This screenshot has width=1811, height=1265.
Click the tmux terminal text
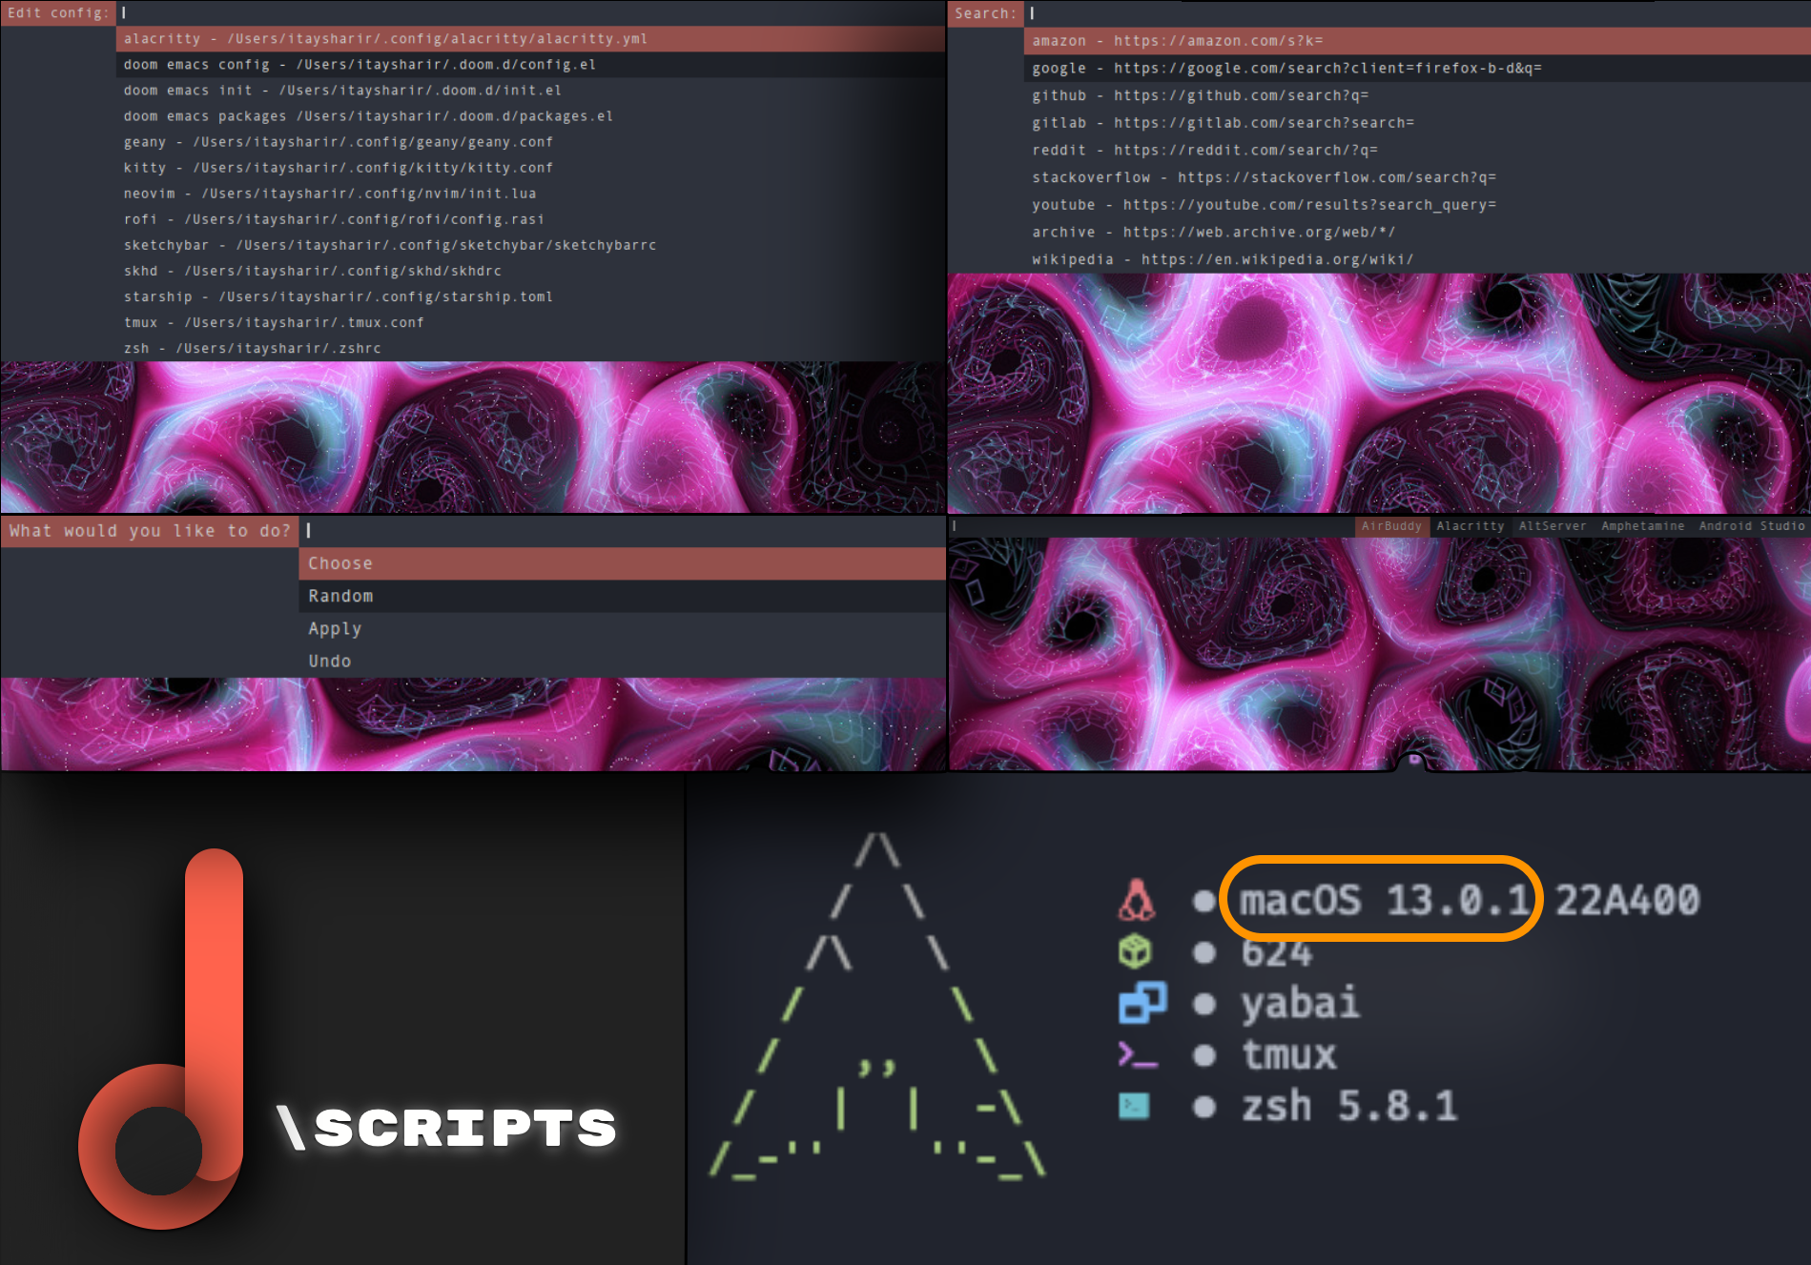(x=1288, y=1055)
